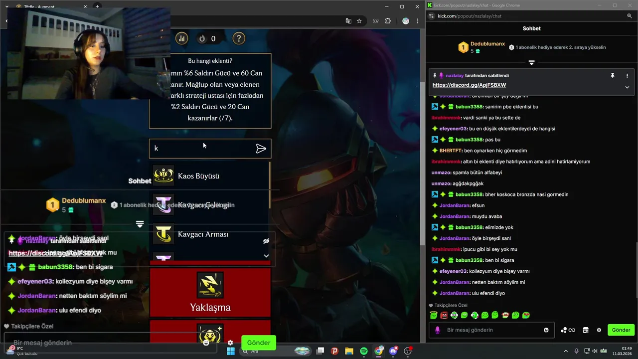638x359 pixels.
Task: Bookmark this page with the star icon
Action: (x=359, y=21)
